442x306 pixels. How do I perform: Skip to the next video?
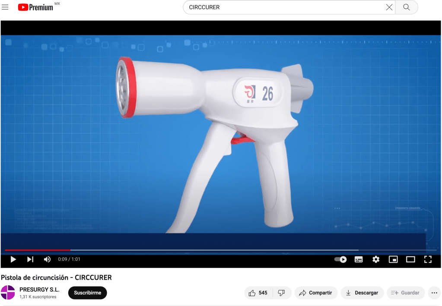pyautogui.click(x=30, y=259)
